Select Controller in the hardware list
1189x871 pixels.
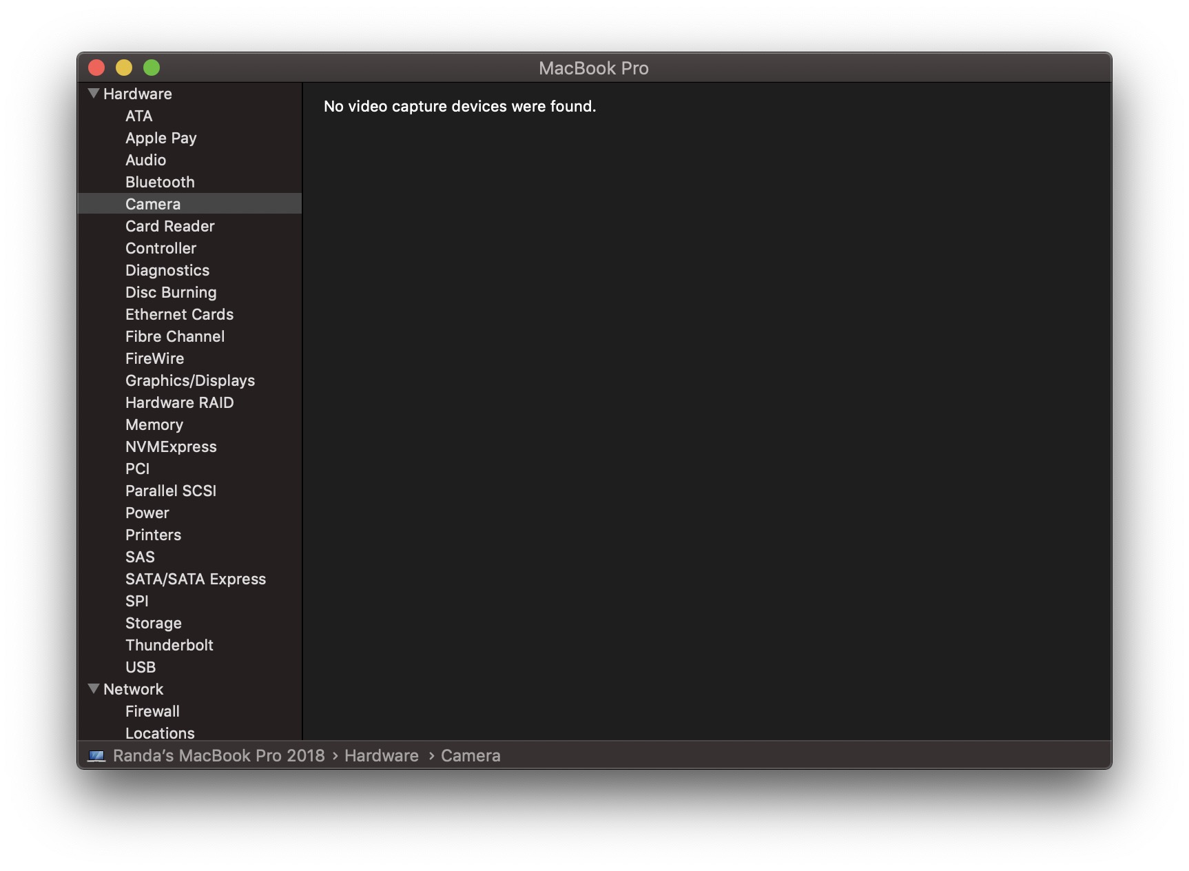click(161, 248)
